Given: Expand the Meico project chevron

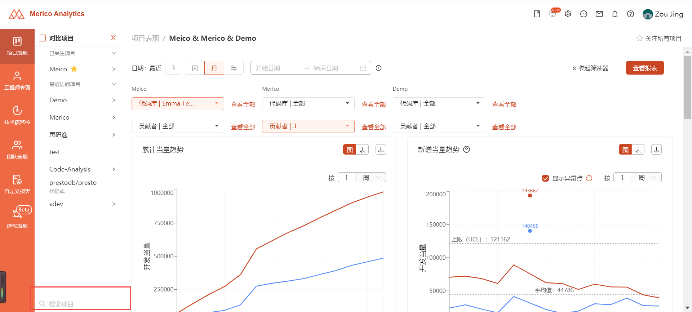Looking at the screenshot, I should click(x=114, y=69).
